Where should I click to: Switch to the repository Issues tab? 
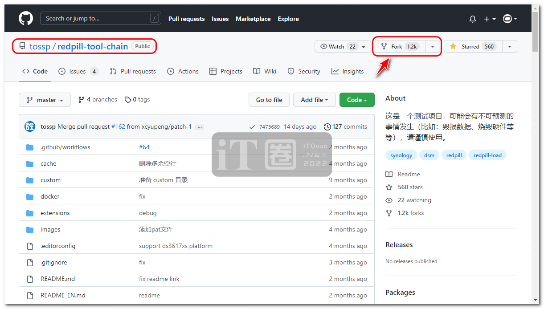(78, 71)
